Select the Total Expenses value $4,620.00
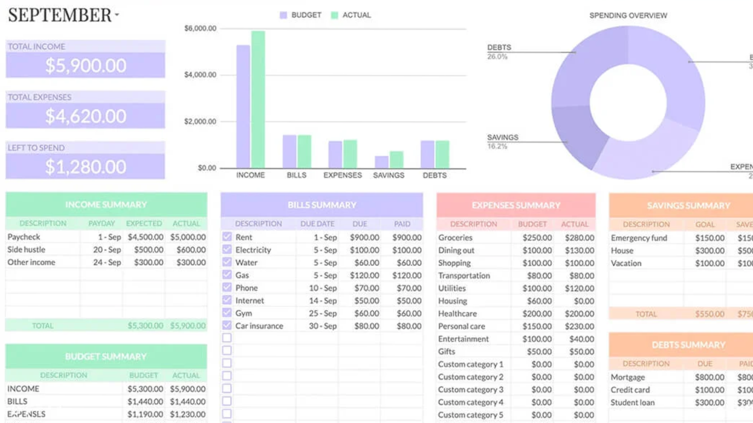The height and width of the screenshot is (423, 753). click(x=85, y=116)
